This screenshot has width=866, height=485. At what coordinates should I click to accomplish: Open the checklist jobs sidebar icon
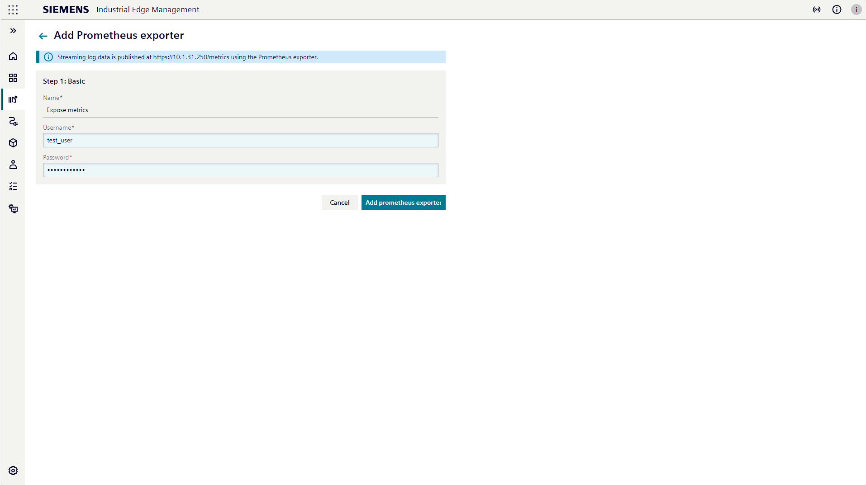click(13, 186)
